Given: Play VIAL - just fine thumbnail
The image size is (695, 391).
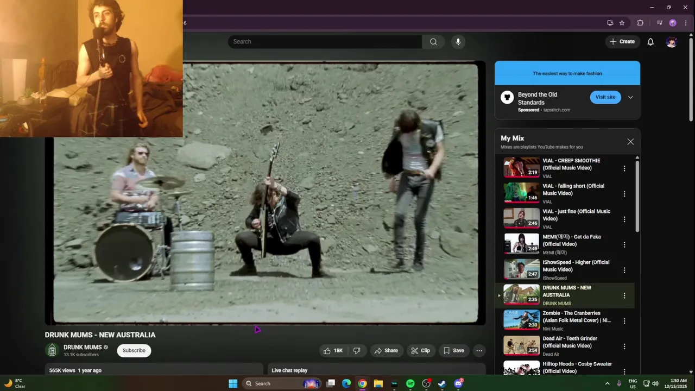Looking at the screenshot, I should (x=521, y=219).
